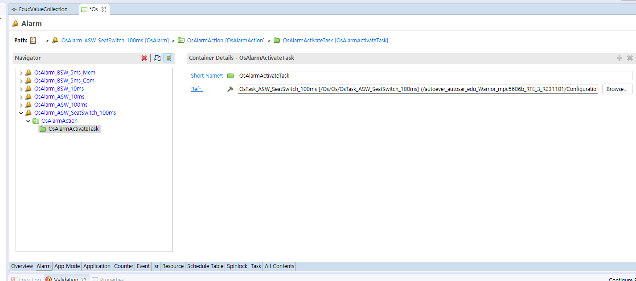Viewport: 636px width, 281px height.
Task: Click folder icon of OsAlarmActivateTask node
Action: (x=43, y=129)
